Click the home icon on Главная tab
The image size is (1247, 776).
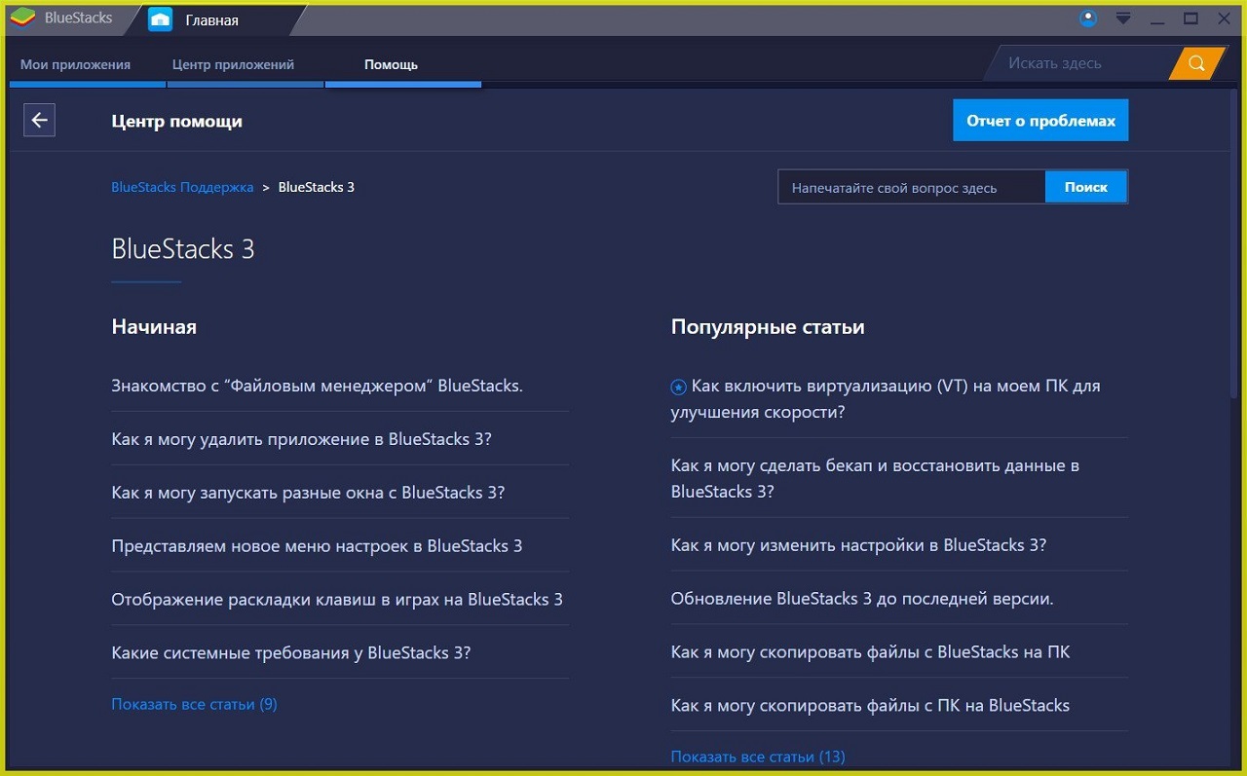(161, 19)
